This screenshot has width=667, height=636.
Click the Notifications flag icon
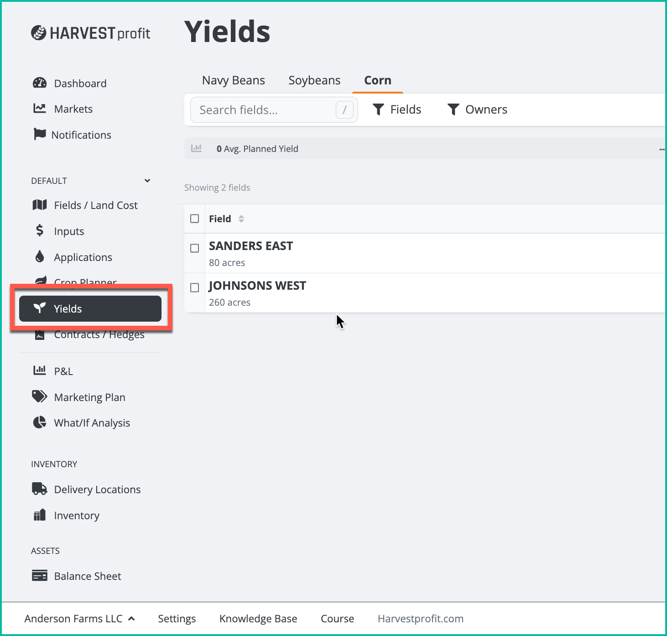[x=40, y=134]
